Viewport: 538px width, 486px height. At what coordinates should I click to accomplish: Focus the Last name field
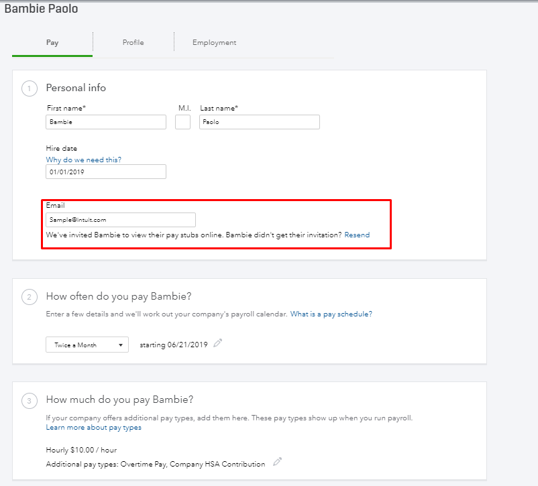click(259, 122)
